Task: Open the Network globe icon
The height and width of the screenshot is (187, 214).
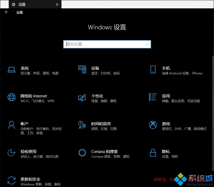Action: 12,97
